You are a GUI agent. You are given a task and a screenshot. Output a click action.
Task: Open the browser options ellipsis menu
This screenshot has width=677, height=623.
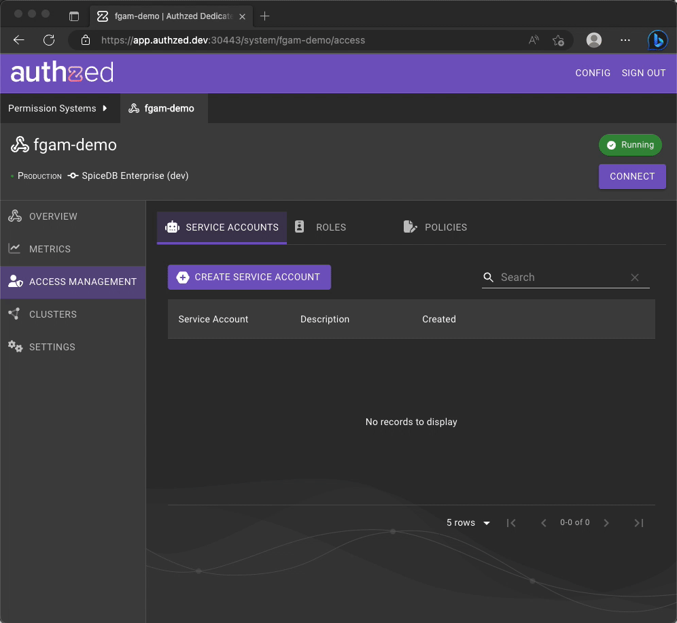[x=625, y=40]
